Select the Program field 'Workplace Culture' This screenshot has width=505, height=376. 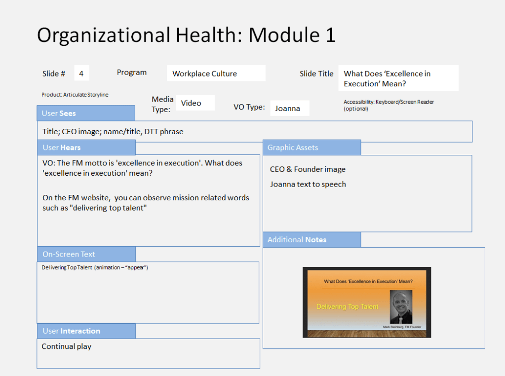coord(216,74)
